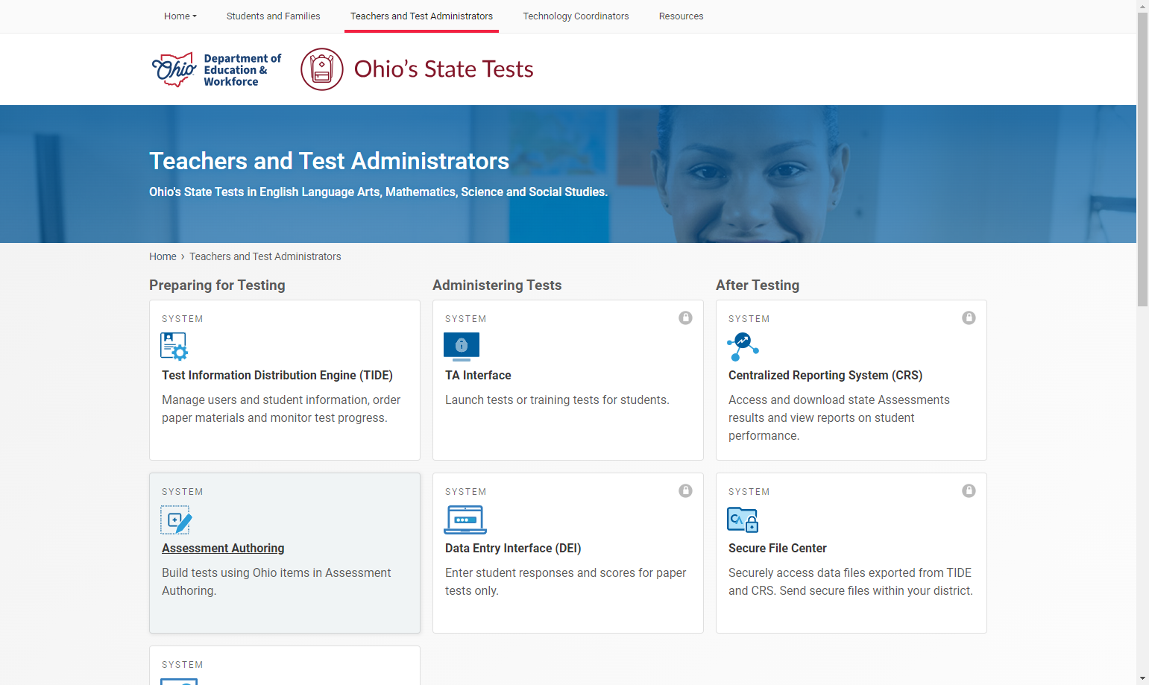The height and width of the screenshot is (685, 1149).
Task: Click the scrollbar down arrow
Action: tap(1142, 678)
